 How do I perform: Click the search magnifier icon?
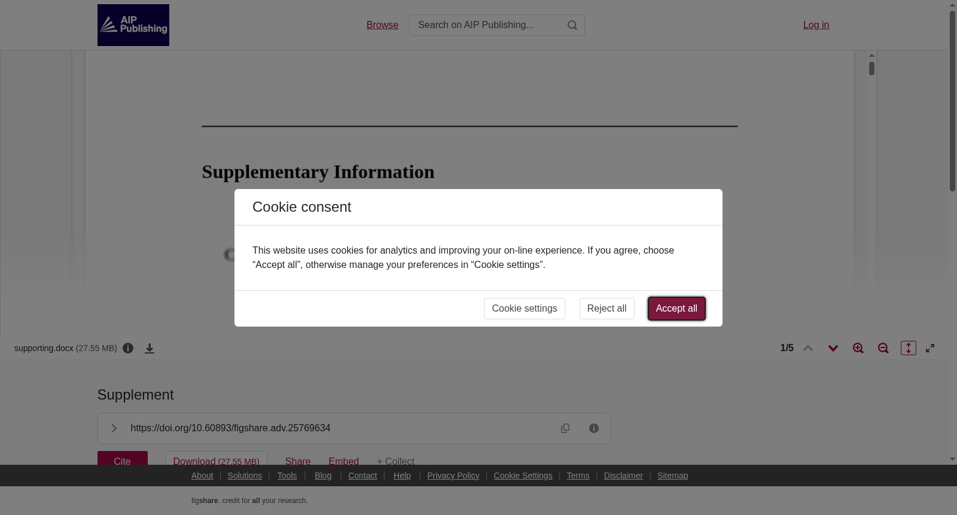click(x=572, y=25)
